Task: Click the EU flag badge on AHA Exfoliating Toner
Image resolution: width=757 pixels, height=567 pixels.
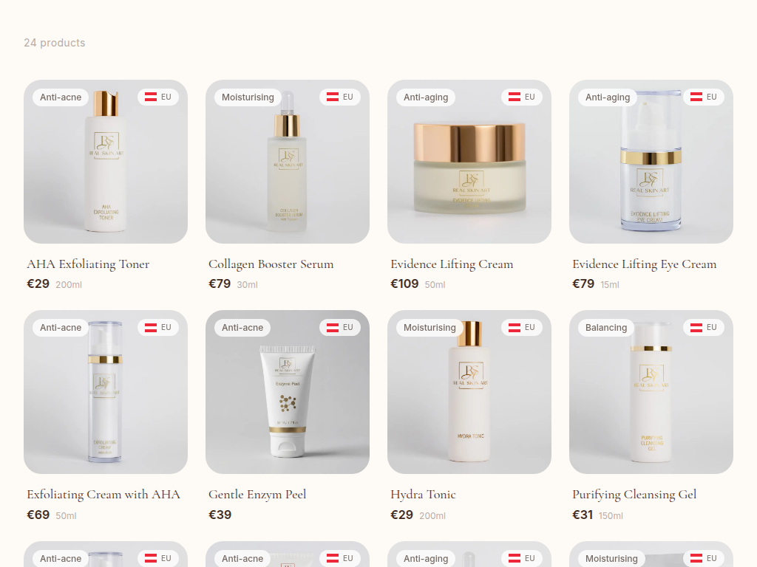Action: (158, 97)
